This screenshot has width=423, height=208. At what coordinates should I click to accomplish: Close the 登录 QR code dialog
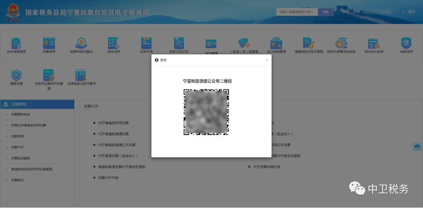click(267, 60)
